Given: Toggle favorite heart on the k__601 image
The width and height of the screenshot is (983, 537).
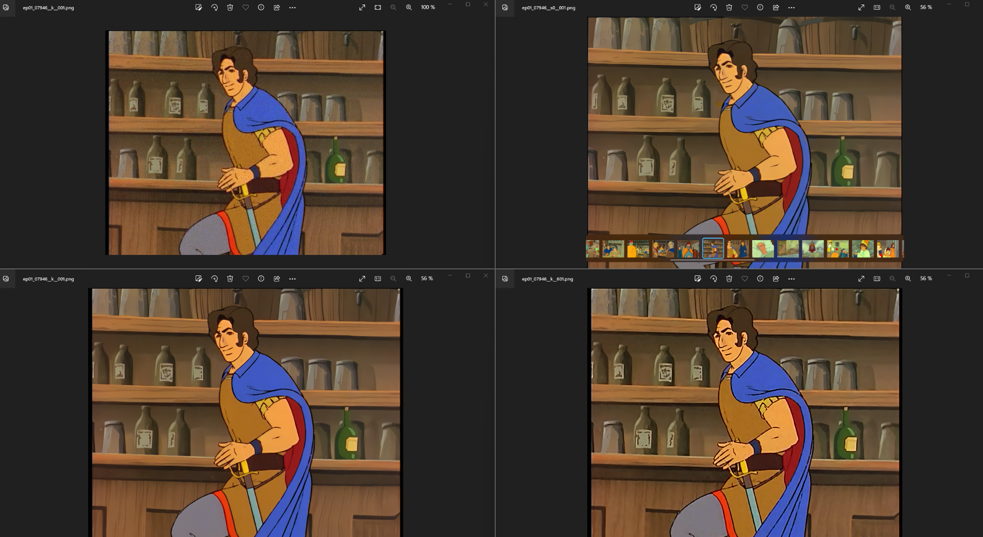Looking at the screenshot, I should coord(744,279).
